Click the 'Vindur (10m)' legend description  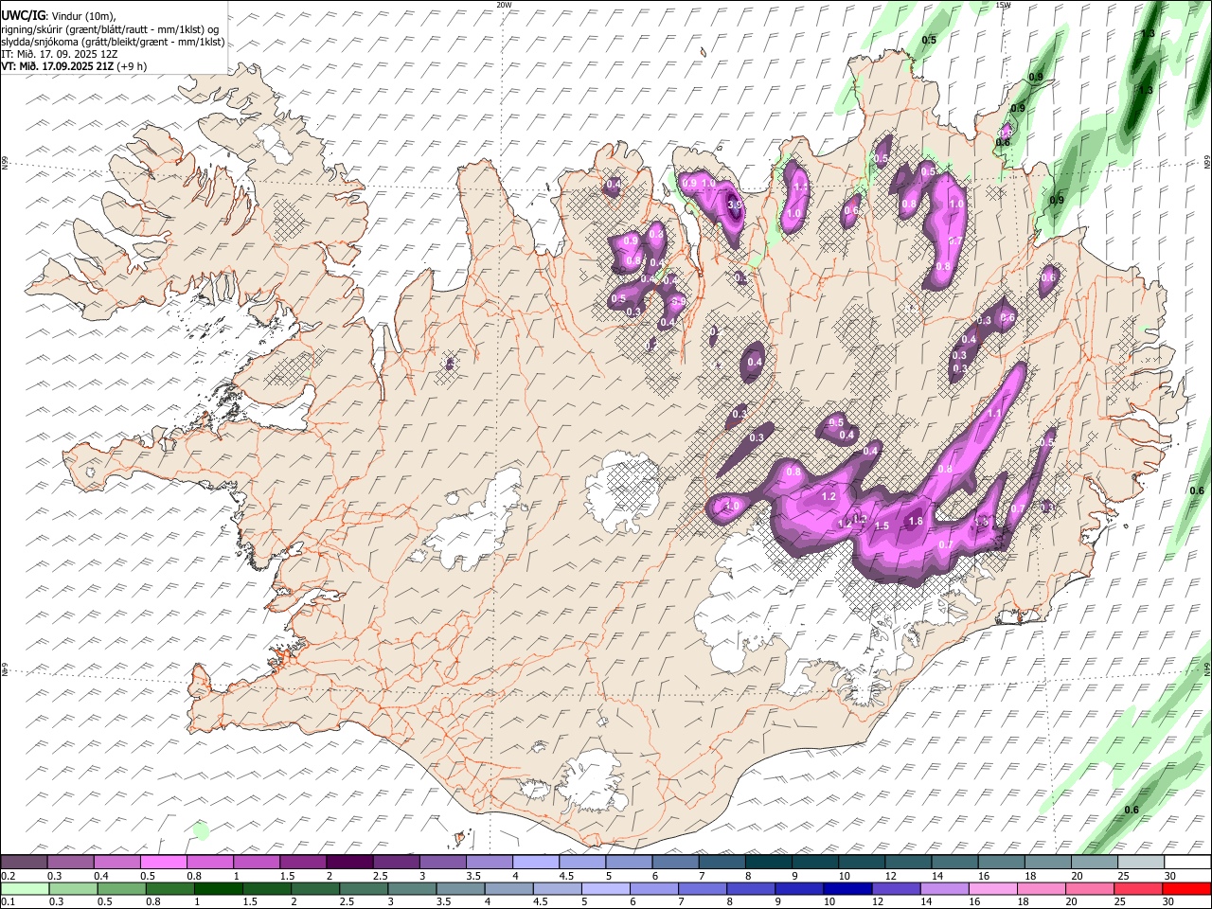pos(82,16)
